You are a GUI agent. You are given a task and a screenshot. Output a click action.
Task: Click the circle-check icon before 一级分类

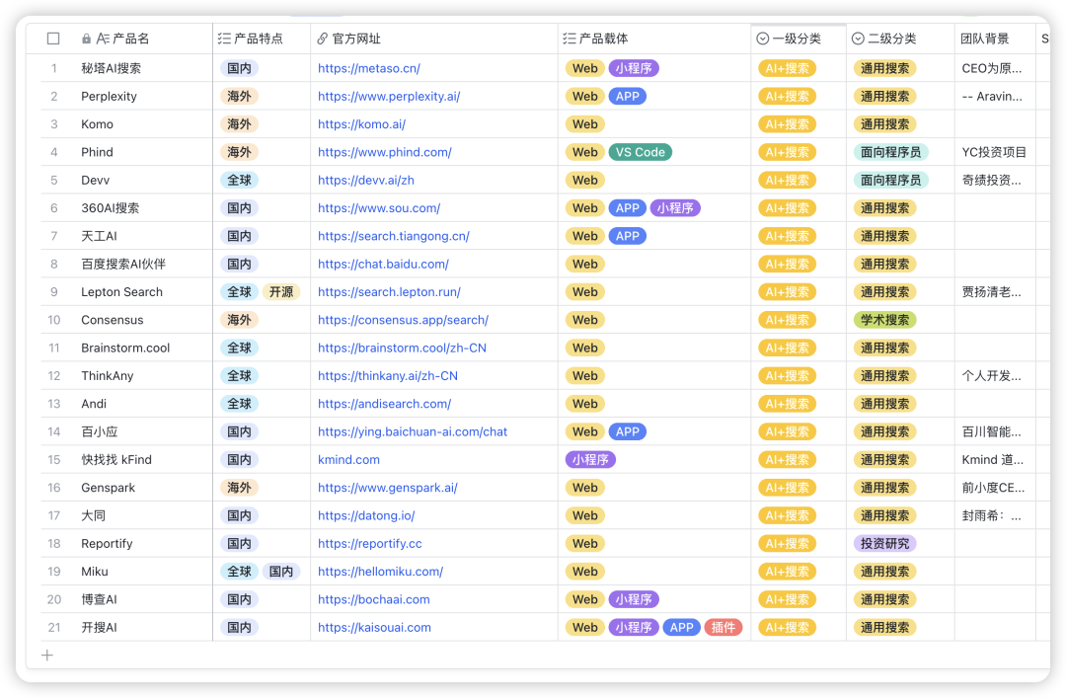(764, 38)
